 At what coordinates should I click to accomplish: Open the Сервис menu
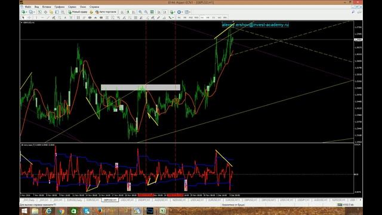point(72,7)
